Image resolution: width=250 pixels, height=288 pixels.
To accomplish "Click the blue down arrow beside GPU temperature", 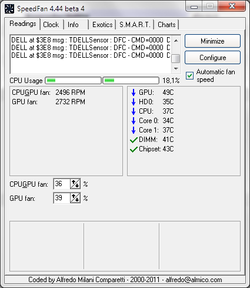I will coord(134,92).
